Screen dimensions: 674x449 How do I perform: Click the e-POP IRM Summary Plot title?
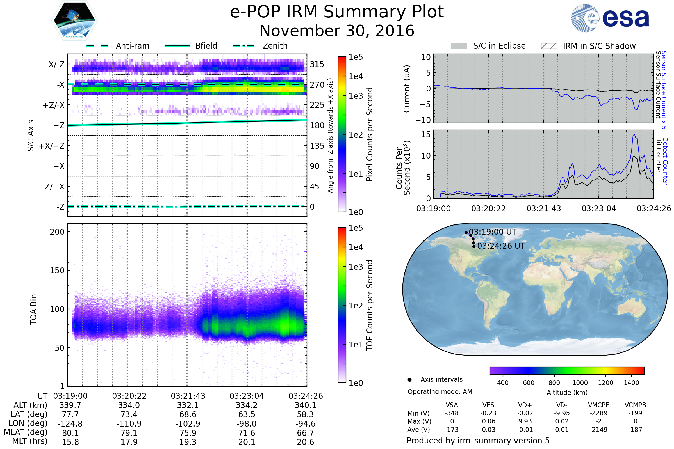click(x=337, y=12)
